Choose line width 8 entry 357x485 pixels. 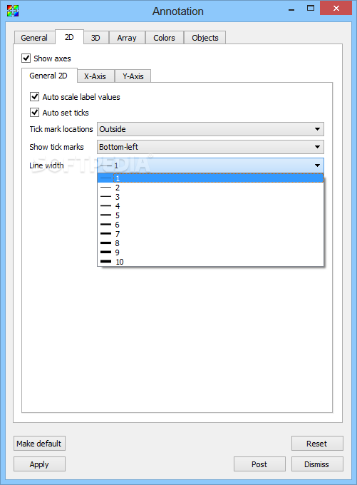coord(210,243)
